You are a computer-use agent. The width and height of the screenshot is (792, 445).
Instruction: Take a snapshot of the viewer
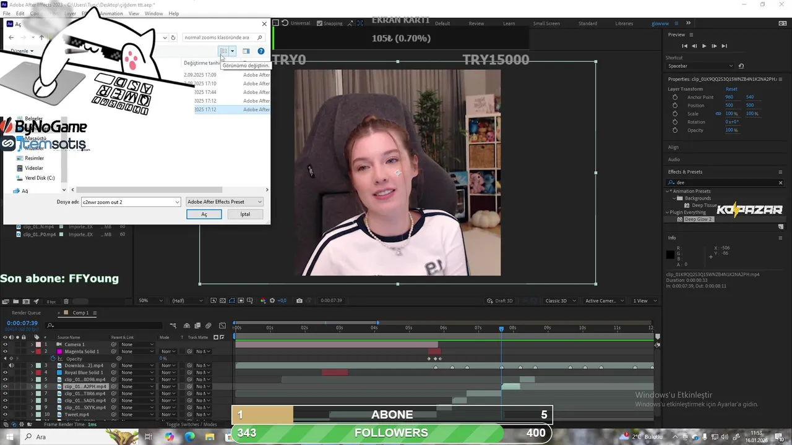[299, 300]
